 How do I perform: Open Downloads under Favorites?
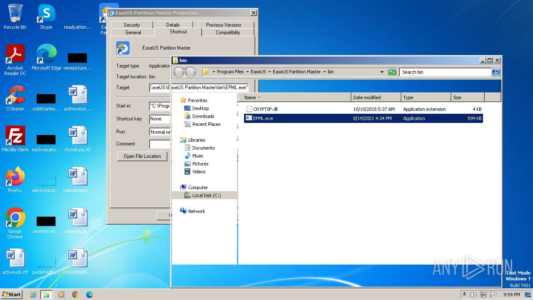coord(203,116)
